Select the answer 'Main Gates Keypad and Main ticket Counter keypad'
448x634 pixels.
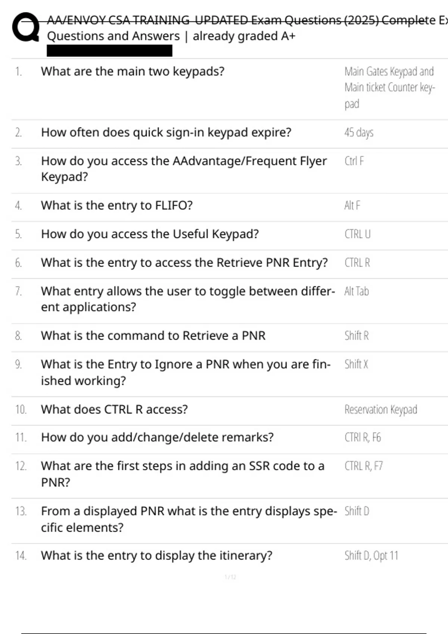coord(389,87)
